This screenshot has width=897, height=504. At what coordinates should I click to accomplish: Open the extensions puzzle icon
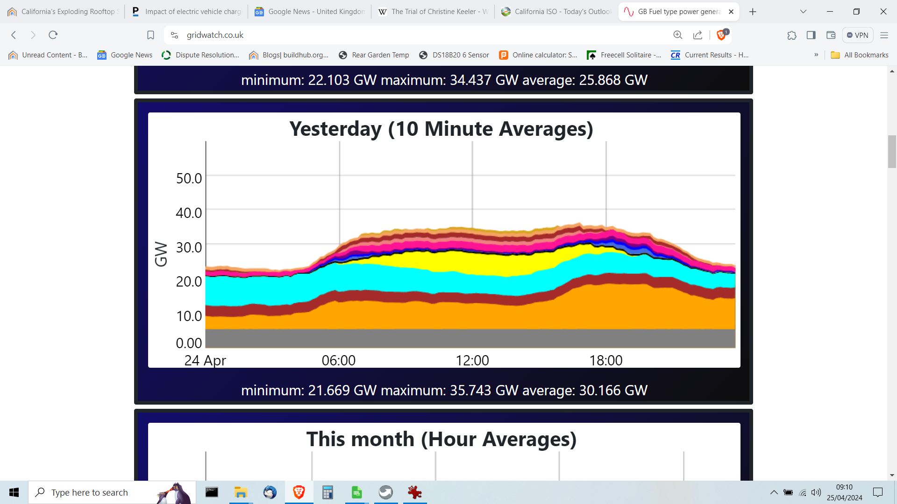tap(791, 35)
